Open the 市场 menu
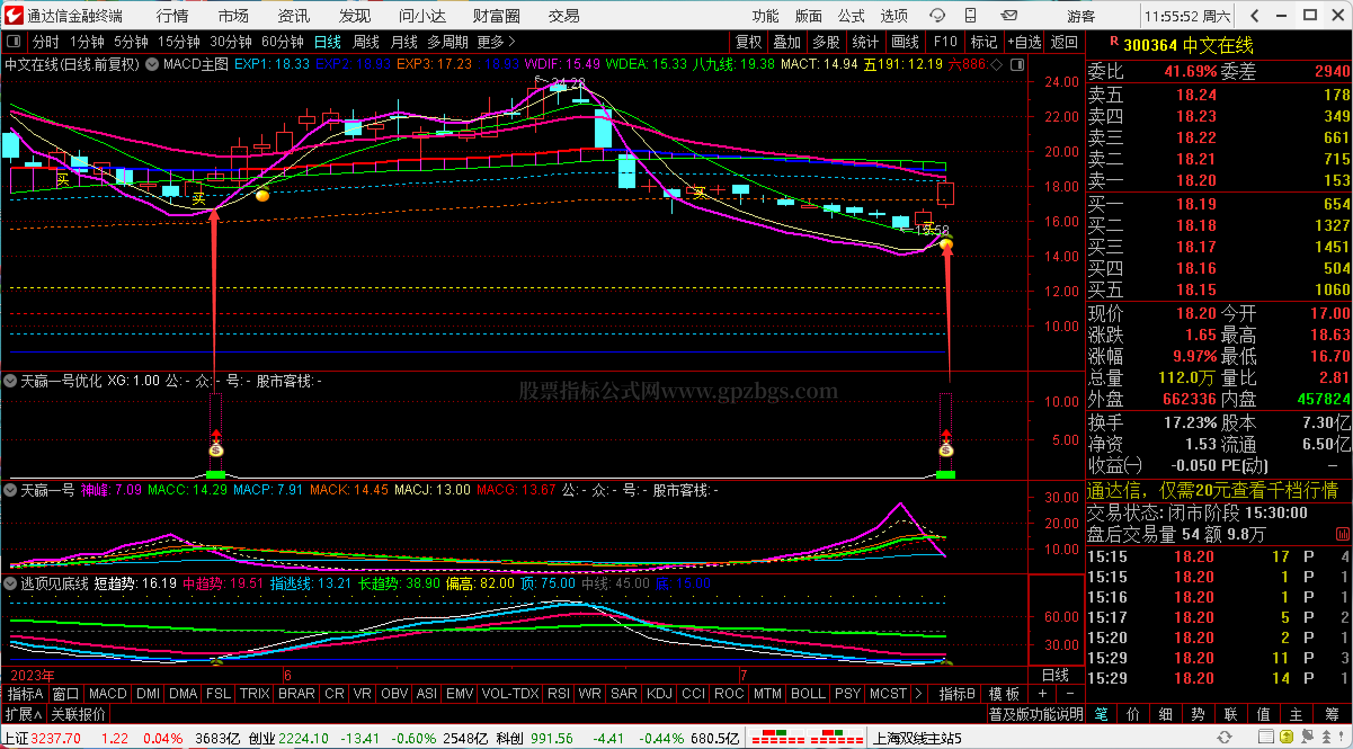This screenshot has height=749, width=1353. (x=233, y=16)
